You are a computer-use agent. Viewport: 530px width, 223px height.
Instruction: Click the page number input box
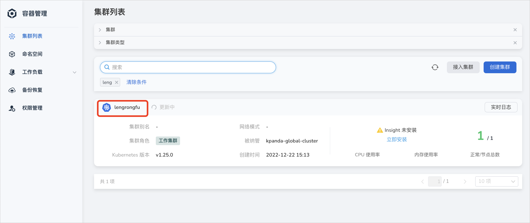click(435, 181)
